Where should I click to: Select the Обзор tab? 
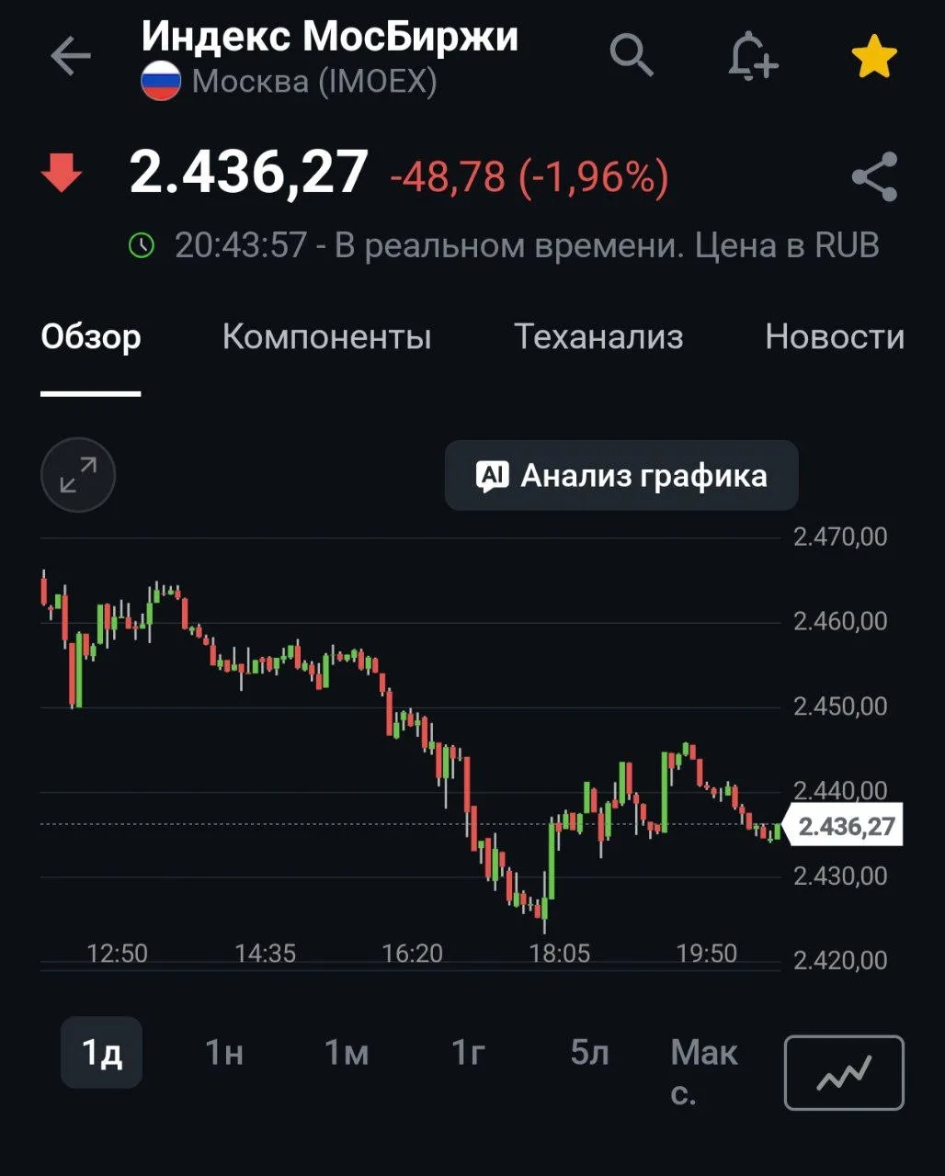(91, 336)
